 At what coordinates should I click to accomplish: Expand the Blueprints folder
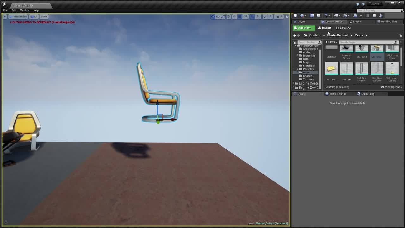point(298,56)
